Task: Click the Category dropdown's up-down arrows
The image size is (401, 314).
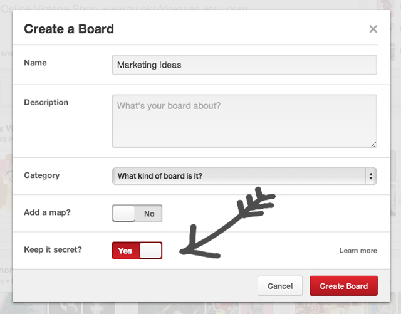Action: 371,176
